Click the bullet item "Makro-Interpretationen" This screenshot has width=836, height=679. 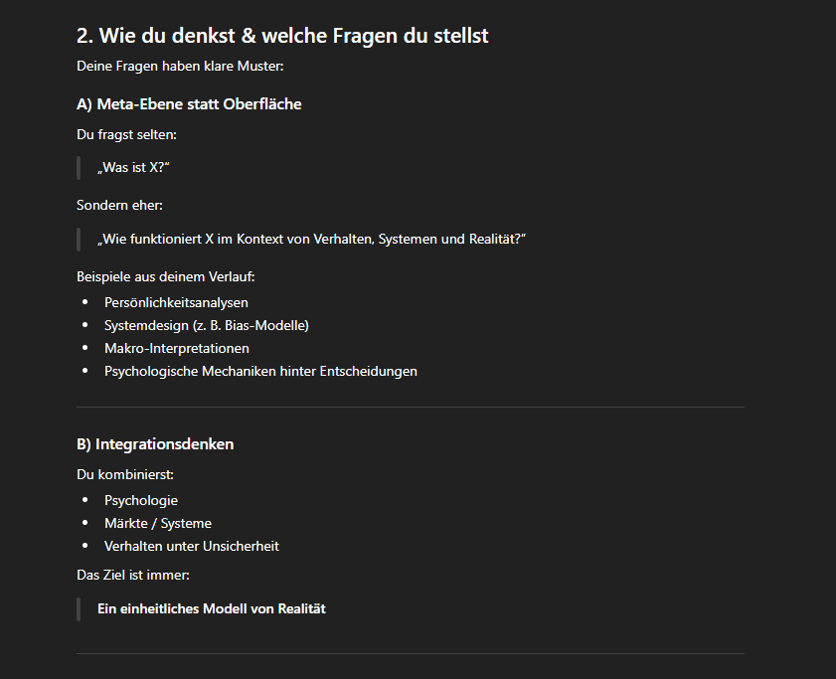click(177, 348)
